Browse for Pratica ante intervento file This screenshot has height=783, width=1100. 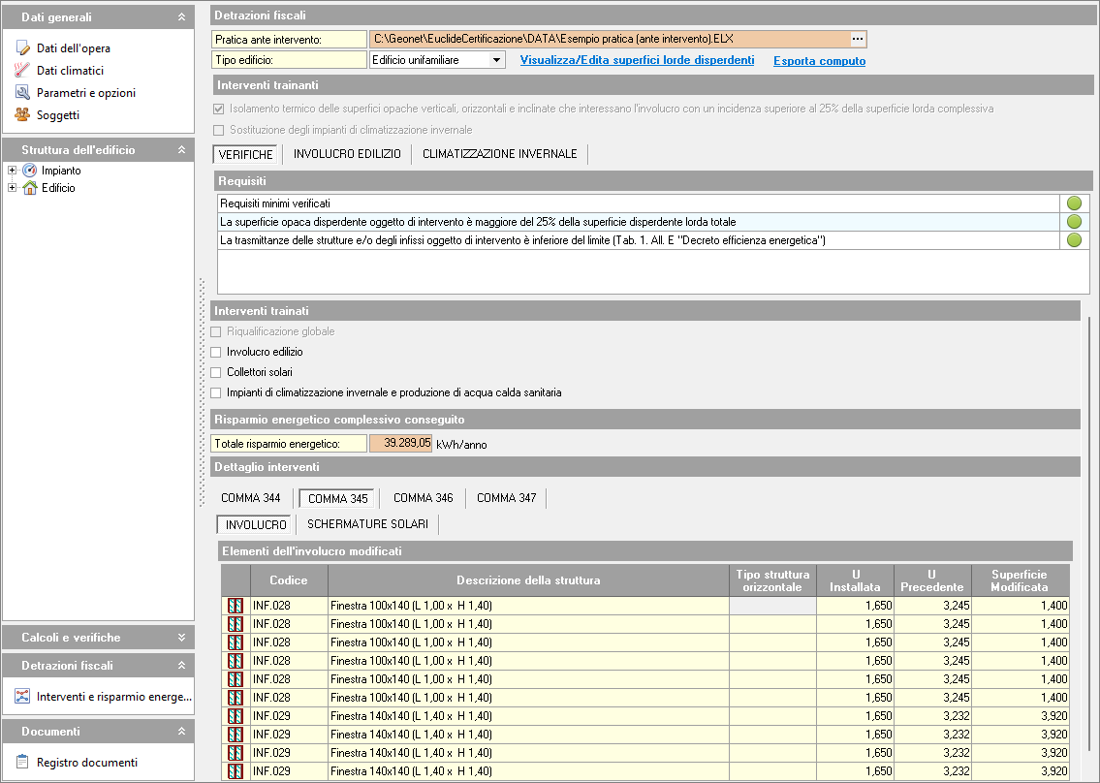click(x=857, y=39)
